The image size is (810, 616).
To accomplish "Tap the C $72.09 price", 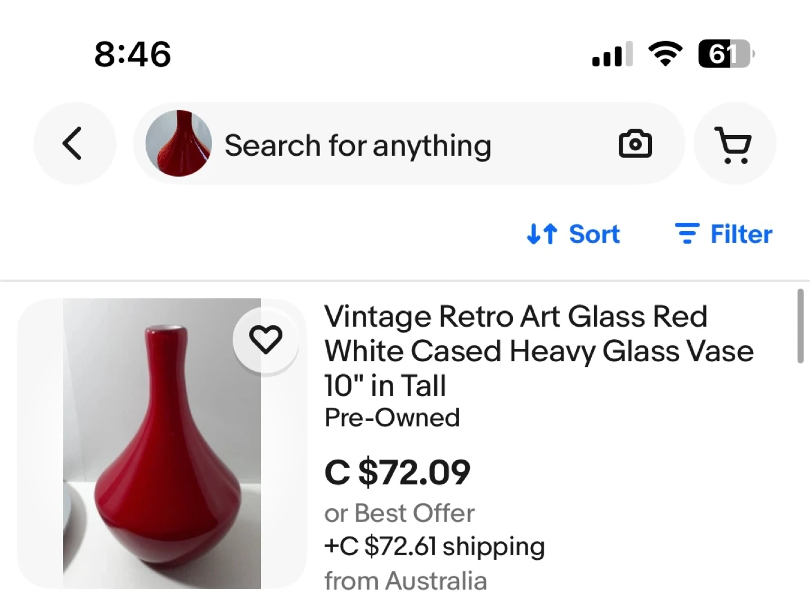I will 397,472.
